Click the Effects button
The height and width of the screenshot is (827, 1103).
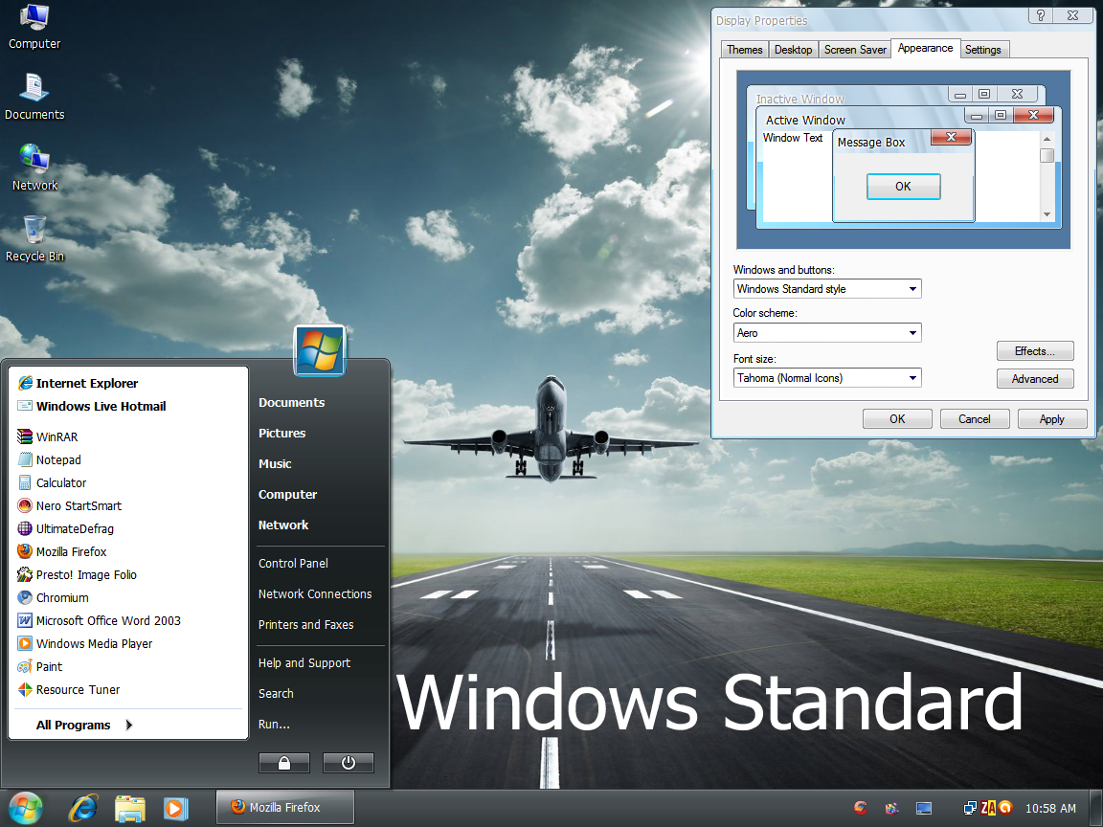tap(1035, 350)
